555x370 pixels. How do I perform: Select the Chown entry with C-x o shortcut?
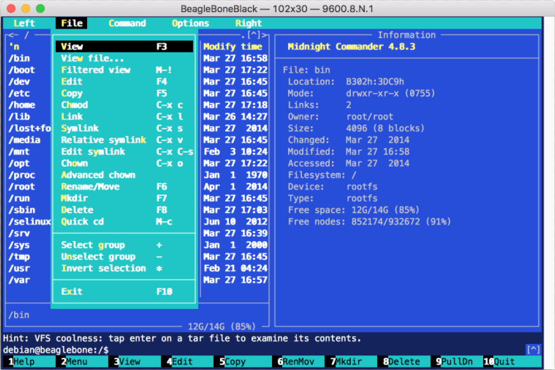coord(124,163)
